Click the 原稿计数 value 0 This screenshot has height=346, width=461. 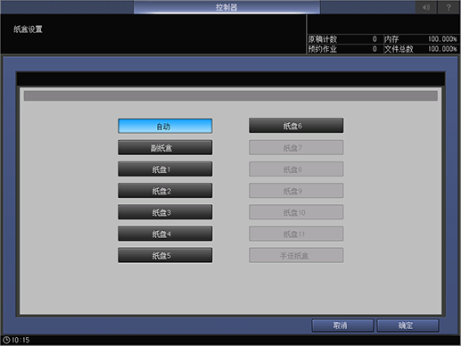pos(375,39)
